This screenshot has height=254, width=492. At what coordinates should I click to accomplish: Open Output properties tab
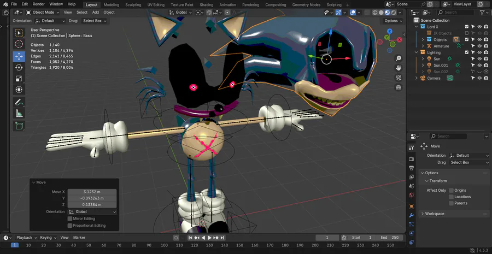click(x=412, y=168)
